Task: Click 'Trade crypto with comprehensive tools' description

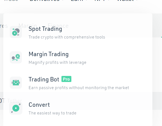Action: point(67,37)
